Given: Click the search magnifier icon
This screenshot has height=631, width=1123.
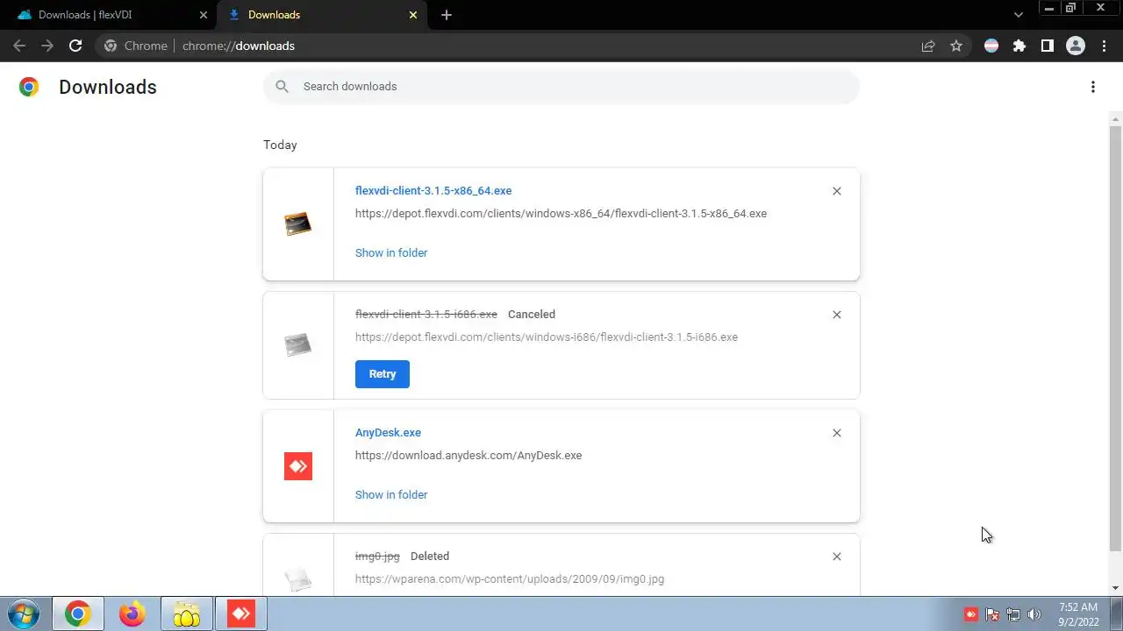Looking at the screenshot, I should click(282, 86).
